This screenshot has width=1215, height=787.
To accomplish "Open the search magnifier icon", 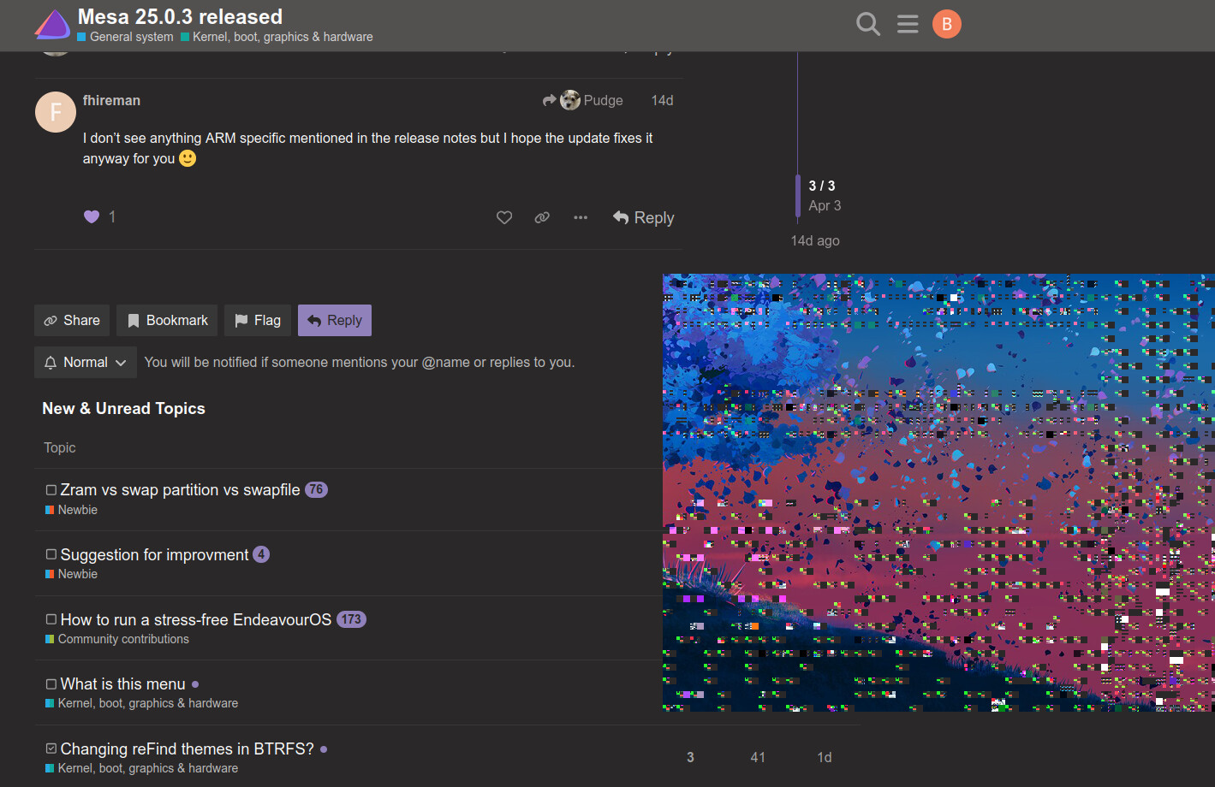I will pyautogui.click(x=868, y=24).
